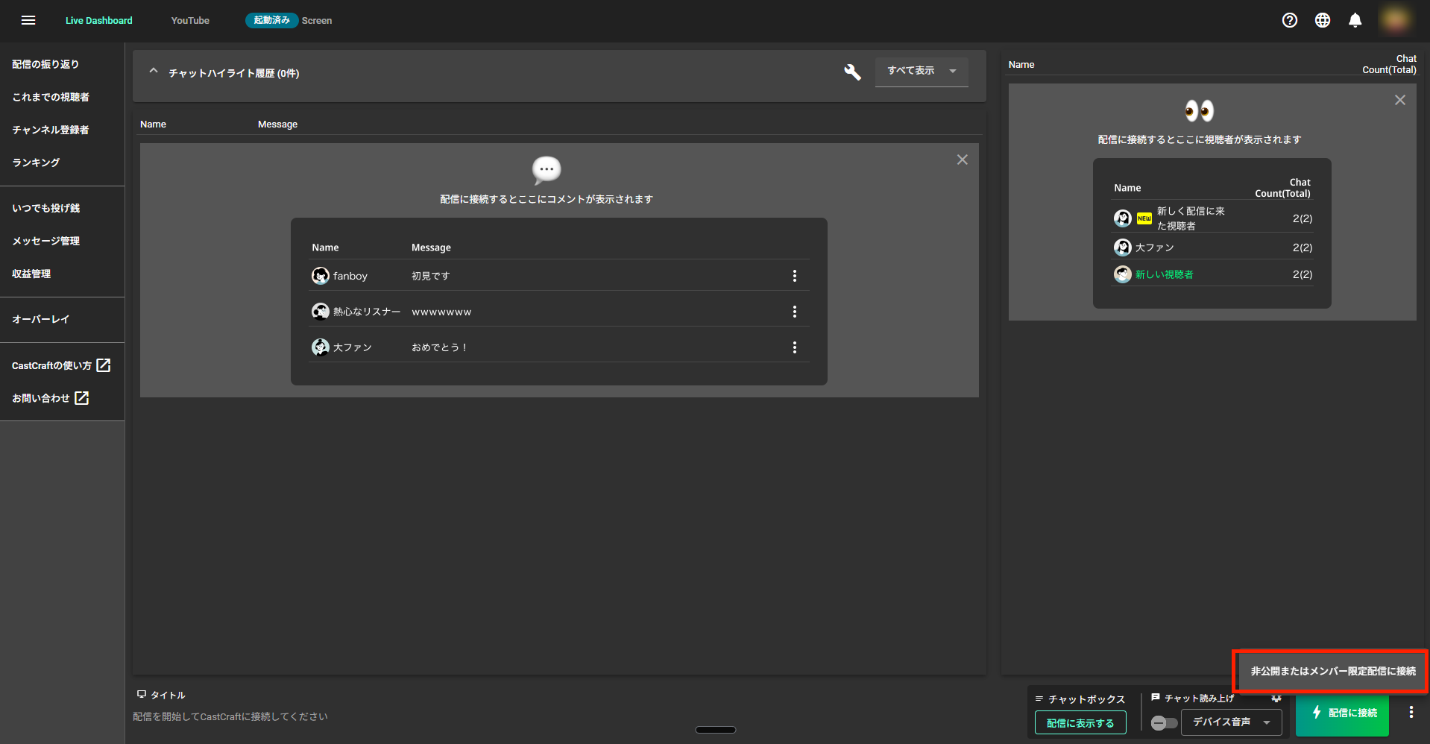Open the notifications bell
The width and height of the screenshot is (1430, 744).
pos(1355,20)
